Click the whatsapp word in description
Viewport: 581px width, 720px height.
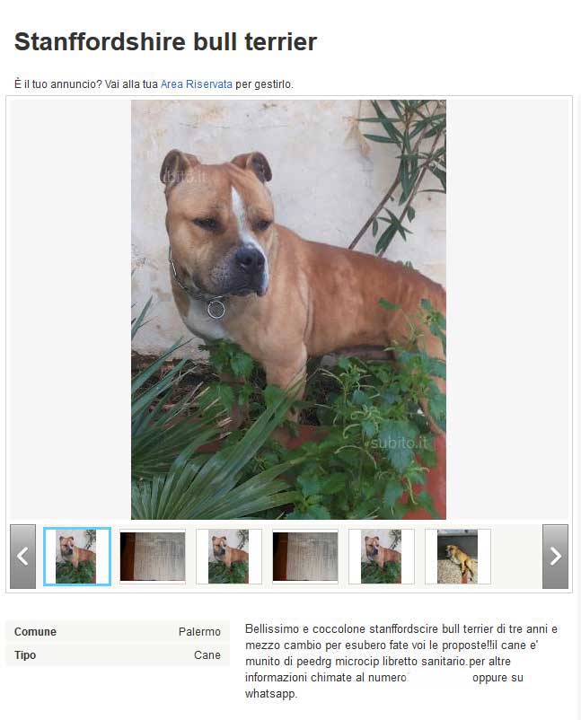pos(271,693)
